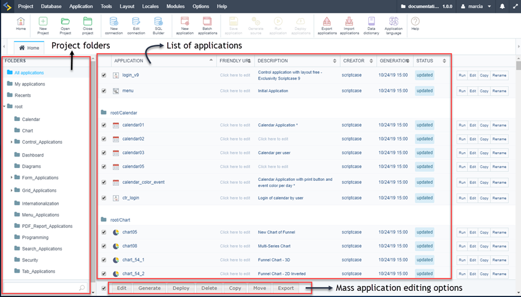Toggle the chart05 row checkbox
This screenshot has width=521, height=297.
tap(104, 232)
